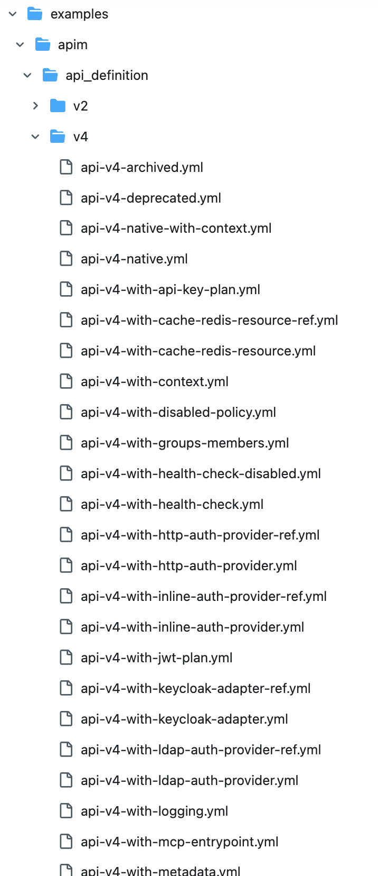
Task: Expand the v2 folder chevron
Action: tap(35, 106)
